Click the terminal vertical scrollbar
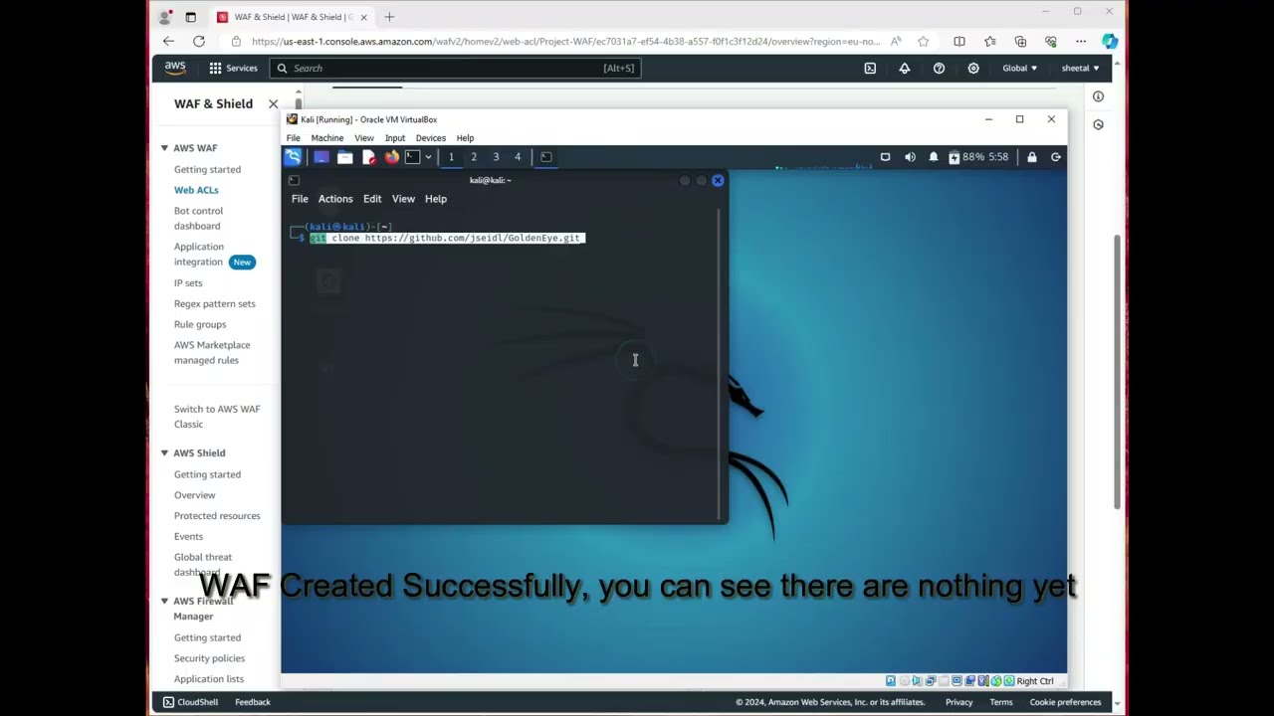 (x=719, y=363)
